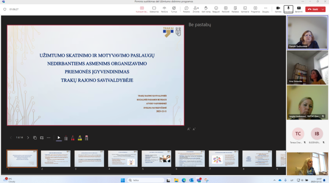Select the yellow highlighter tool
The height and width of the screenshot is (183, 329).
pos(80,138)
